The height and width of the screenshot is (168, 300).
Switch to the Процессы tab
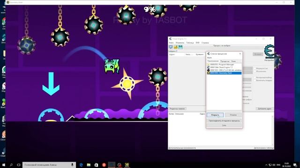225,61
